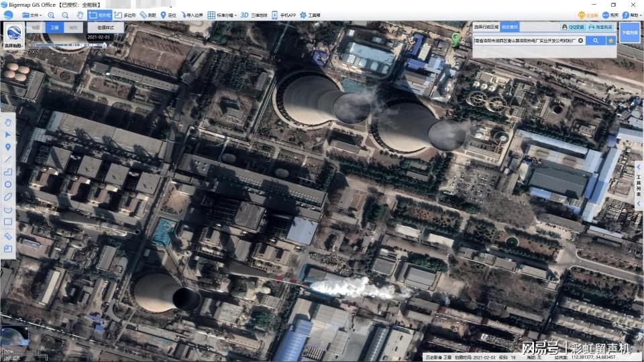This screenshot has width=644, height=362.
Task: Switch map layer to 卫星 satellite
Action: click(54, 27)
